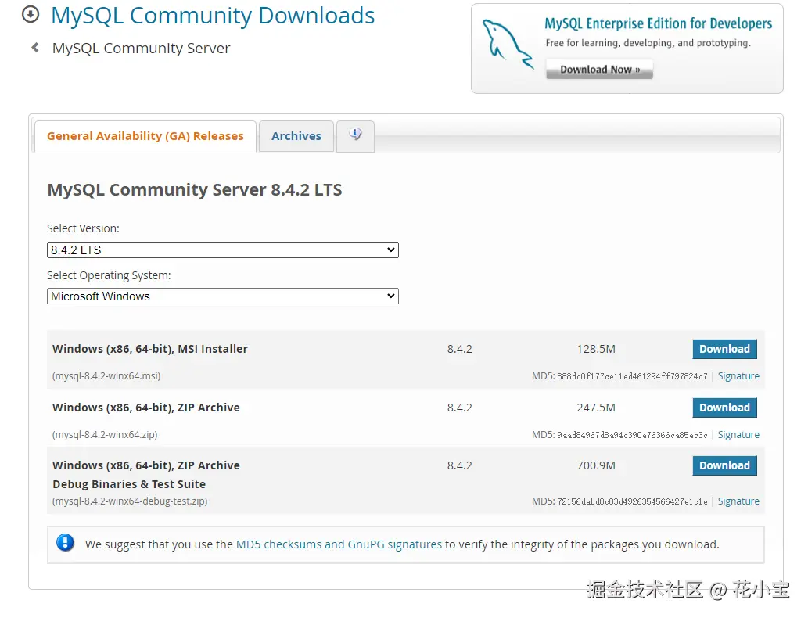Click the Debug Binaries & Test Suite label
Screen dimensions: 808x618
point(129,484)
